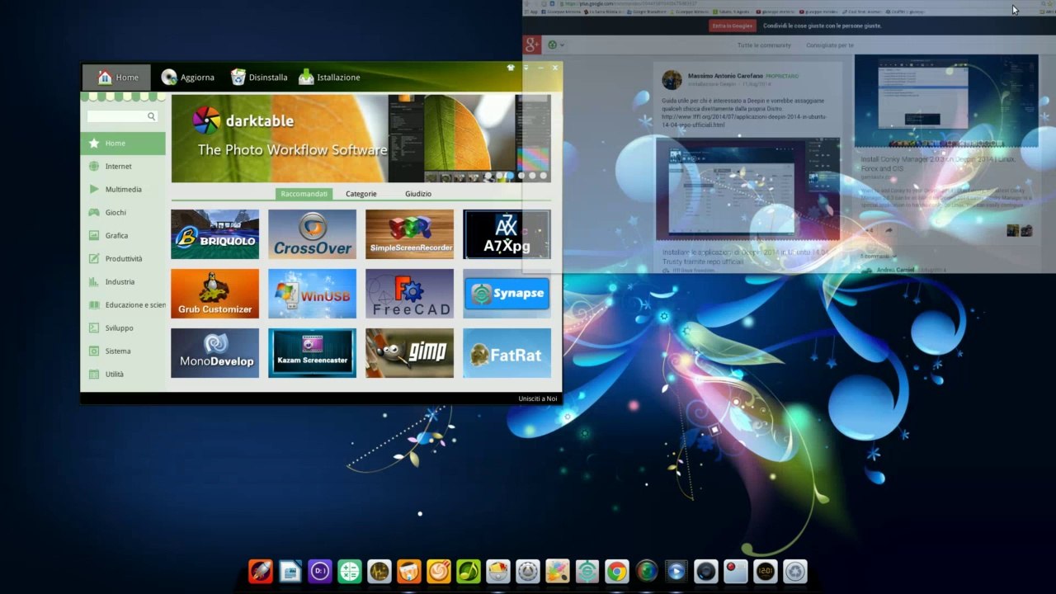The width and height of the screenshot is (1056, 594).
Task: Open the colorful paint icon in dock
Action: coord(558,571)
